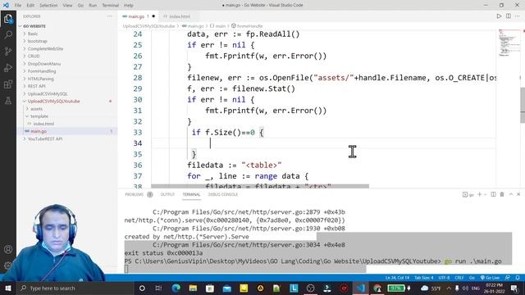Open the Output panel tab
525x295 pixels.
167,194
